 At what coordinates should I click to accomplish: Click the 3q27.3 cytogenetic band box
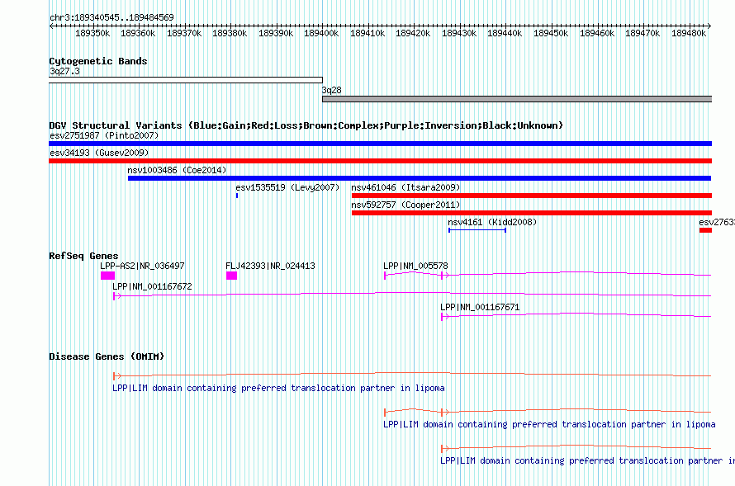pyautogui.click(x=186, y=80)
